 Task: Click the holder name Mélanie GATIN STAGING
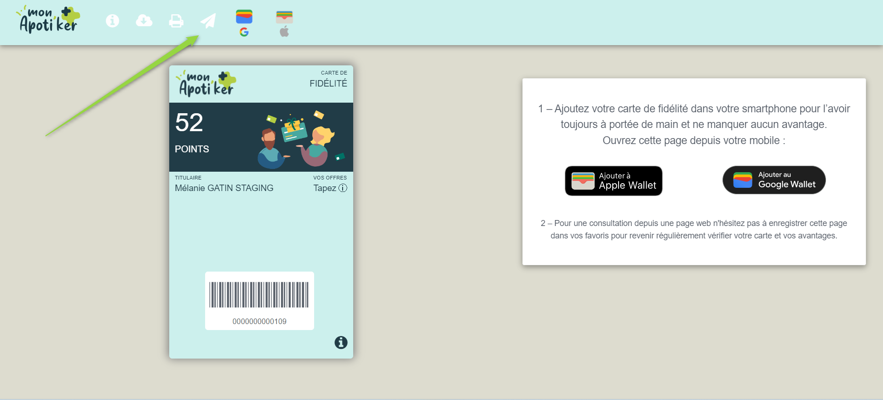[224, 188]
